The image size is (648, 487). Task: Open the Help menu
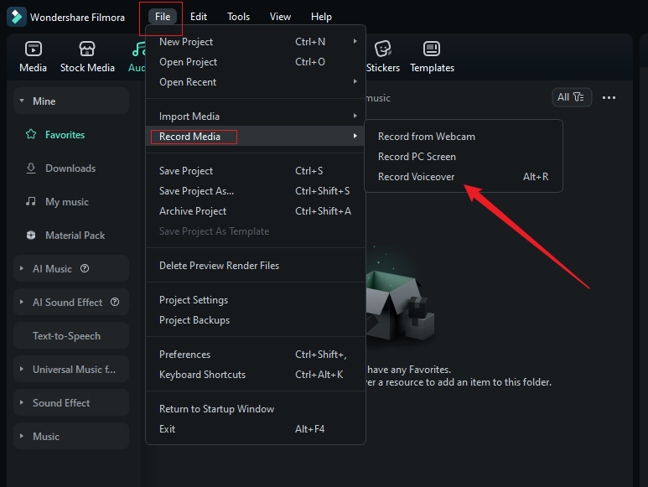point(321,17)
